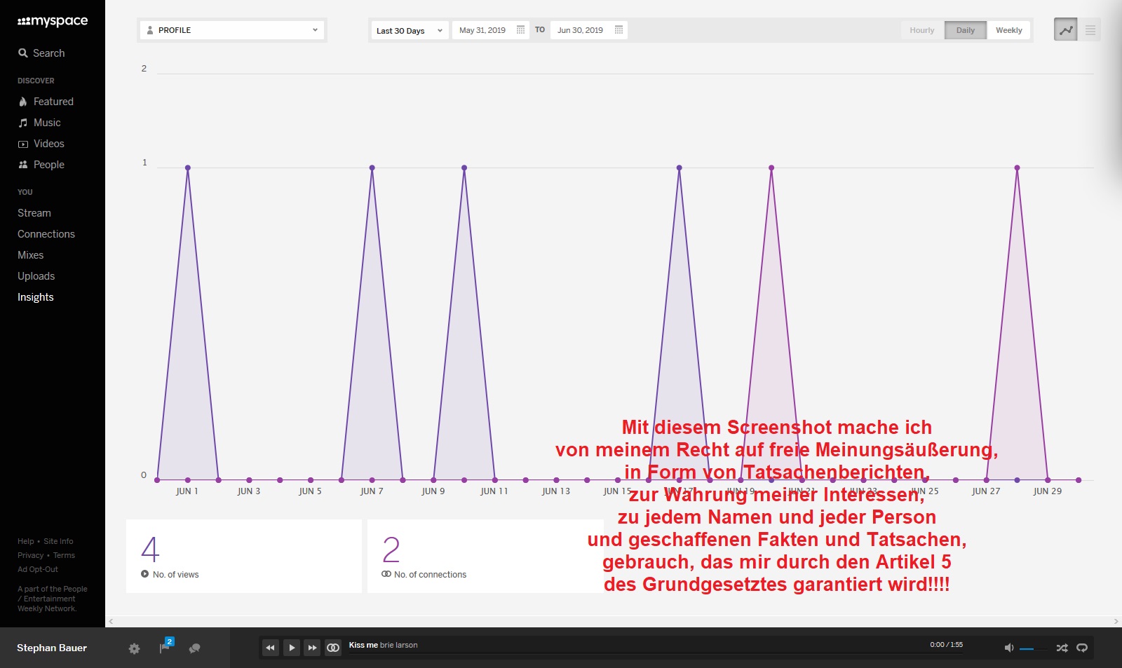Toggle repeat playback

pyautogui.click(x=1082, y=648)
